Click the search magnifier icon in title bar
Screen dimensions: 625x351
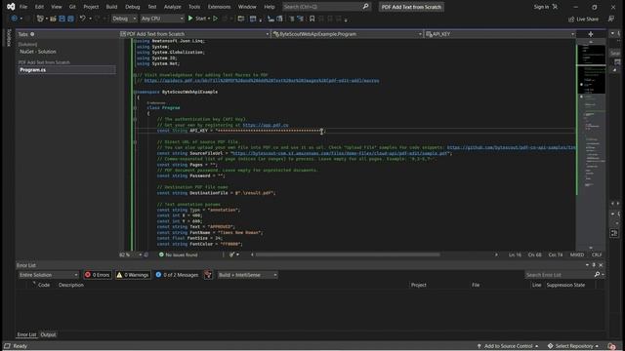click(x=365, y=7)
